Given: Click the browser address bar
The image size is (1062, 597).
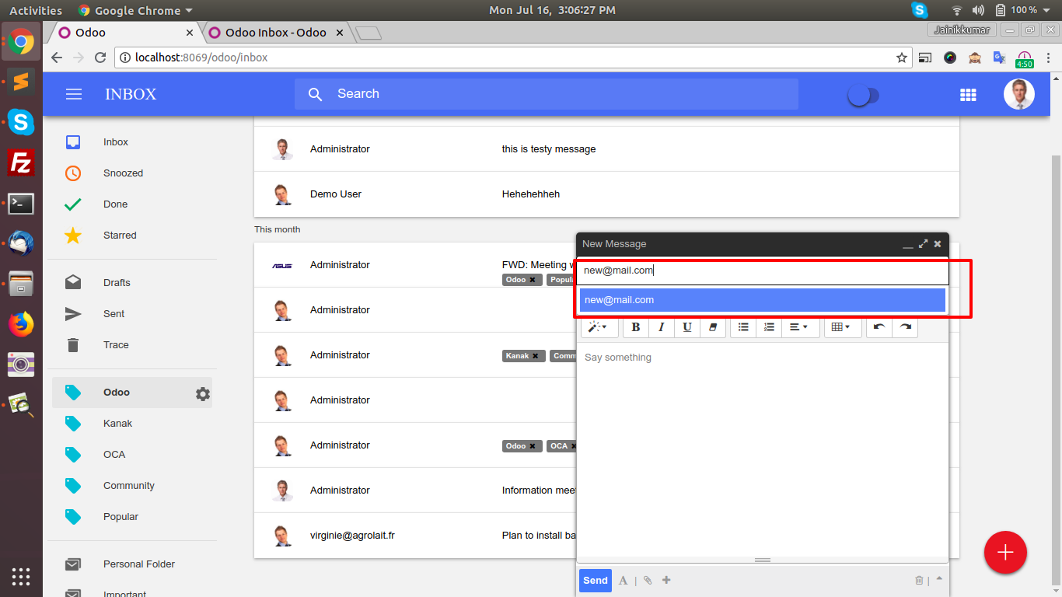Looking at the screenshot, I should [513, 58].
